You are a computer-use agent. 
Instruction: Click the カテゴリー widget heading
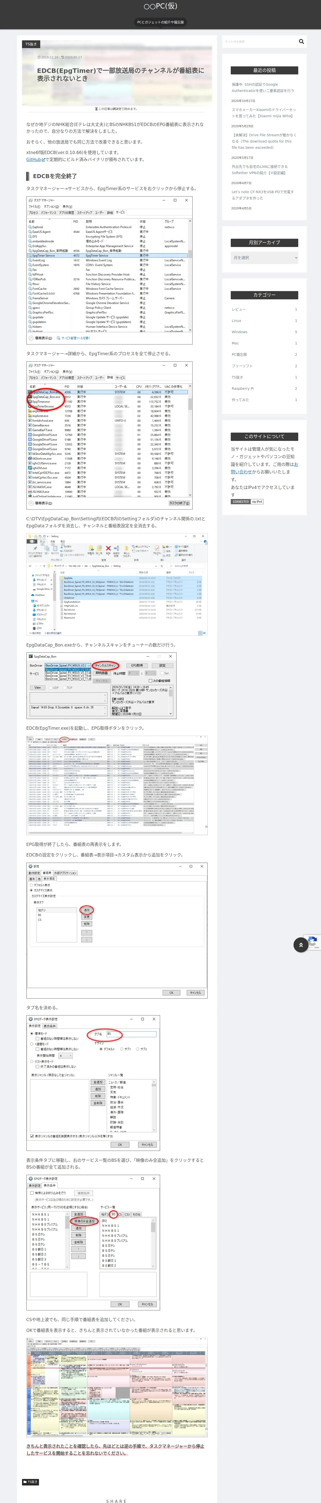pos(264,295)
